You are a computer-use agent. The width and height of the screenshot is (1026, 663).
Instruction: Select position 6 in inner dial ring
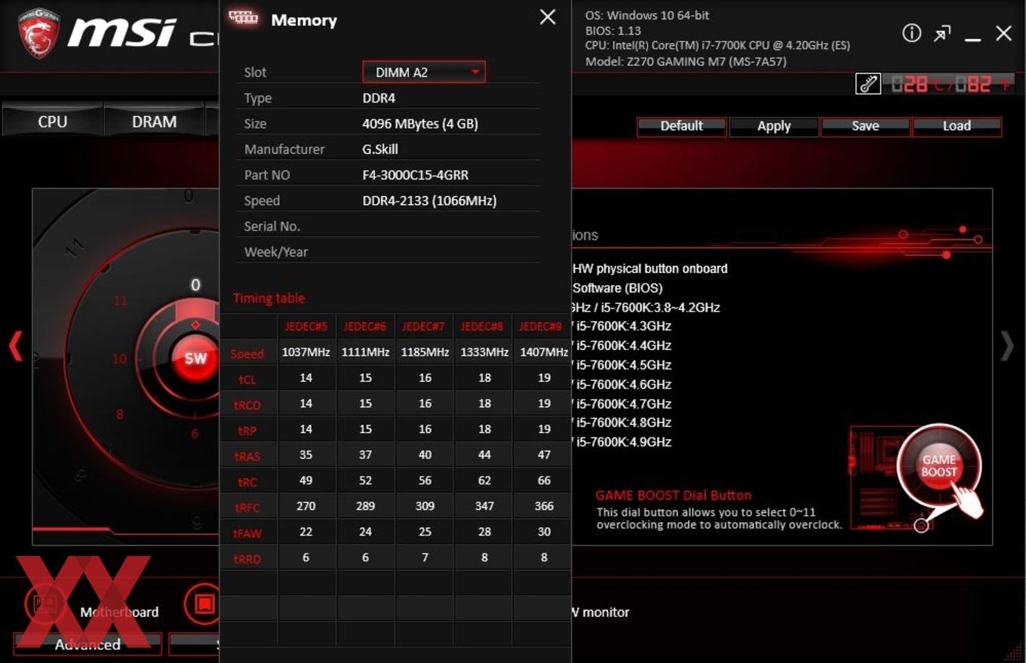[x=195, y=434]
